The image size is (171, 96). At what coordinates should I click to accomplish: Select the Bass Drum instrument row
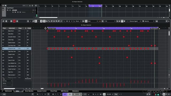click(x=17, y=31)
